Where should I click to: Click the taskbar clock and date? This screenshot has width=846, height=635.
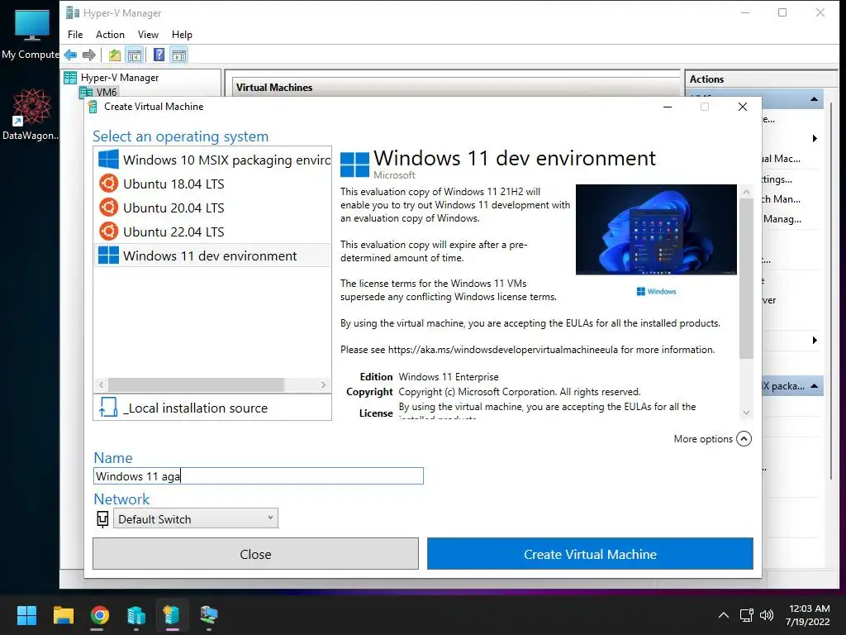pyautogui.click(x=808, y=615)
